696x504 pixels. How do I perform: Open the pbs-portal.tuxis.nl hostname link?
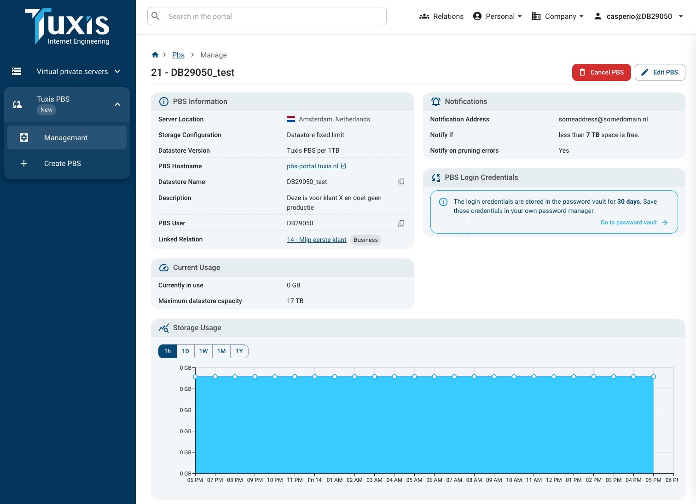(x=313, y=166)
